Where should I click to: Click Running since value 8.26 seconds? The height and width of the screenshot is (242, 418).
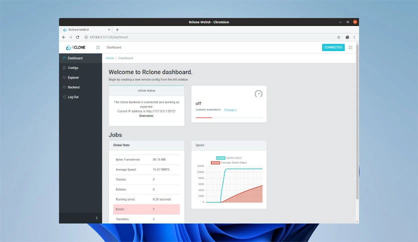click(x=162, y=199)
